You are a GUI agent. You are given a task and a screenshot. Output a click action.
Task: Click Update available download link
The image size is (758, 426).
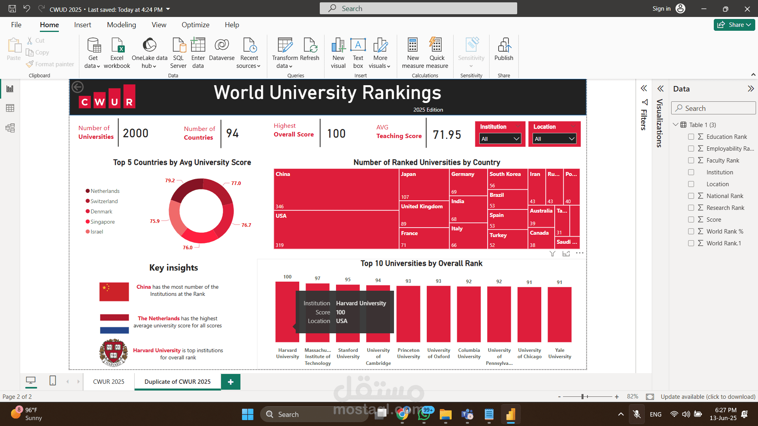[708, 396]
